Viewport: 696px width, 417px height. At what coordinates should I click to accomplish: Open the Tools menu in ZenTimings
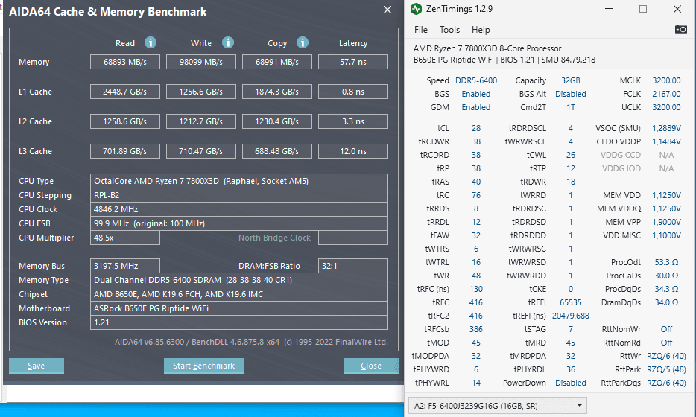pos(449,30)
